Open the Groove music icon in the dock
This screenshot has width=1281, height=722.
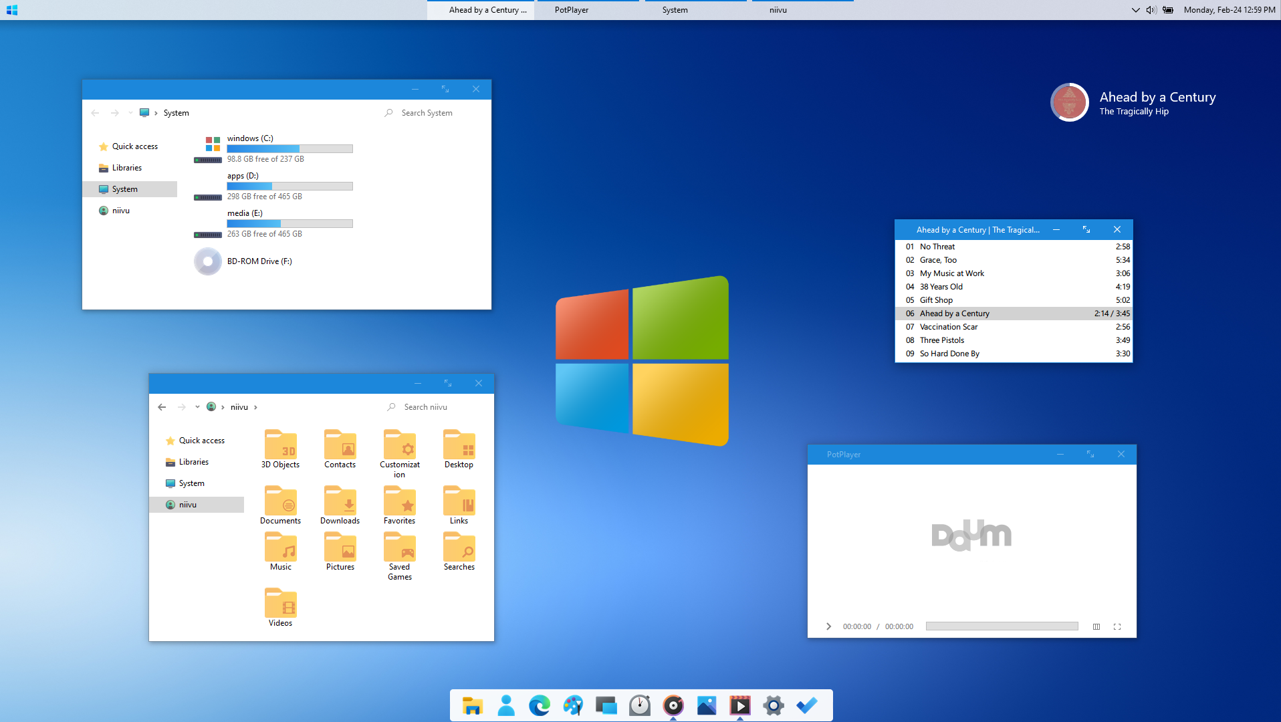click(x=673, y=705)
